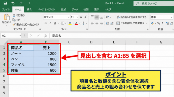This screenshot has height=97, width=174.
Task: Click the Name Box showing A1
Action: point(11,36)
